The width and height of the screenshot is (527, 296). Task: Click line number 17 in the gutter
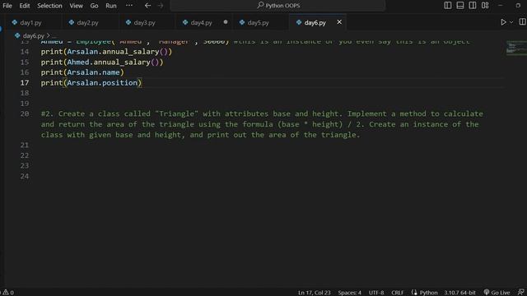[25, 83]
